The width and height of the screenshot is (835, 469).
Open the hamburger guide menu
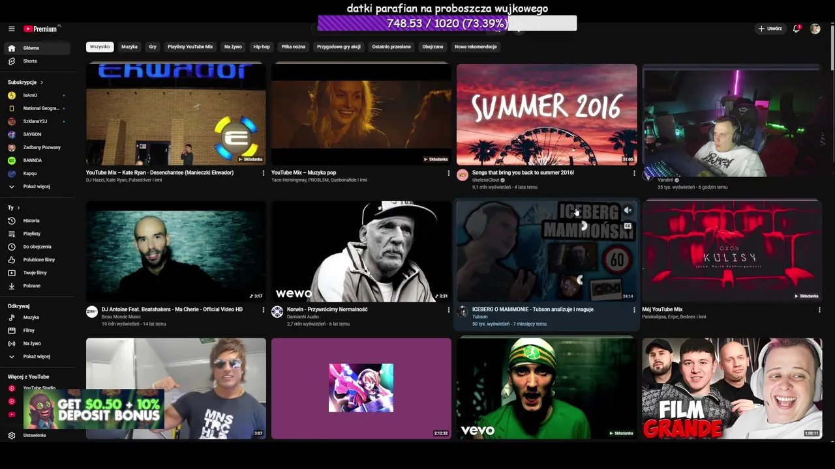(12, 29)
